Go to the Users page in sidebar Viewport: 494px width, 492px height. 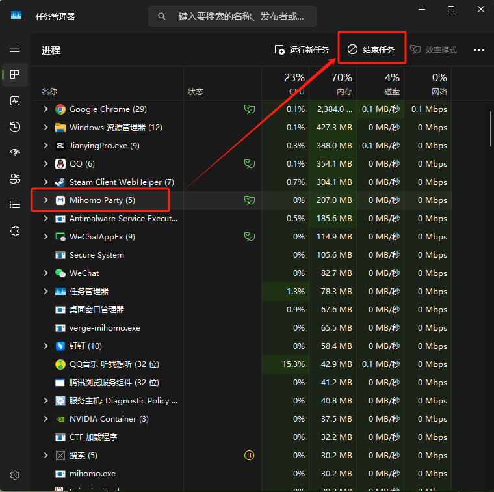click(x=15, y=178)
